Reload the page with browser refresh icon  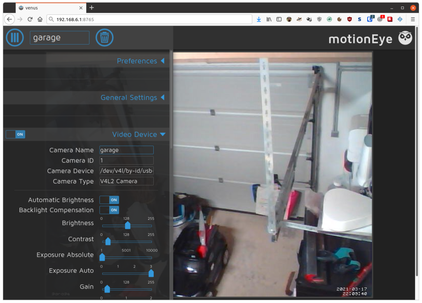click(x=30, y=19)
